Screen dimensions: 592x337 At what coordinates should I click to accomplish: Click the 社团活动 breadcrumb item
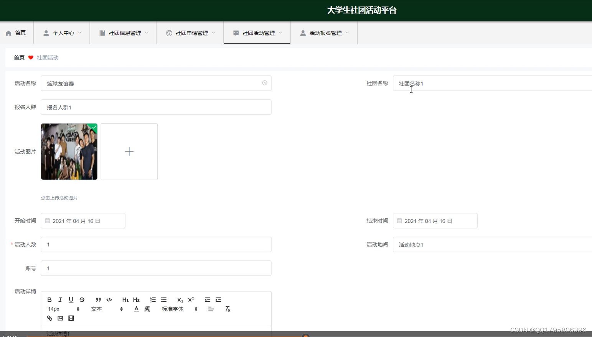[48, 57]
